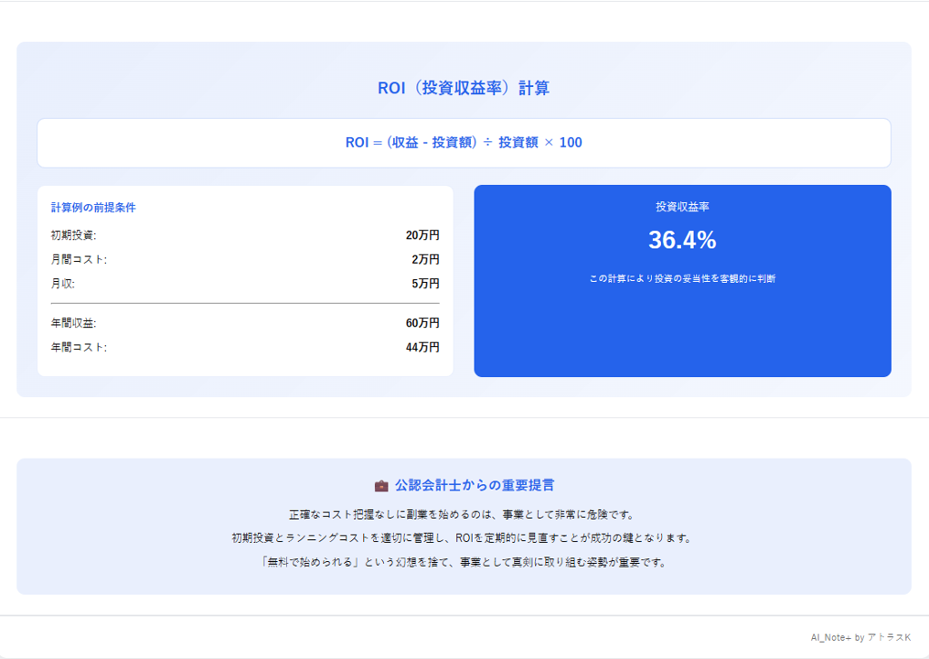Click the heading ROI（投資収益率）計算
Screen dimensions: 929x659
click(464, 88)
